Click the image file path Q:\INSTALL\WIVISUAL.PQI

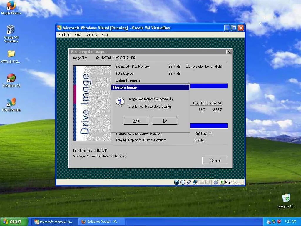coord(116,58)
